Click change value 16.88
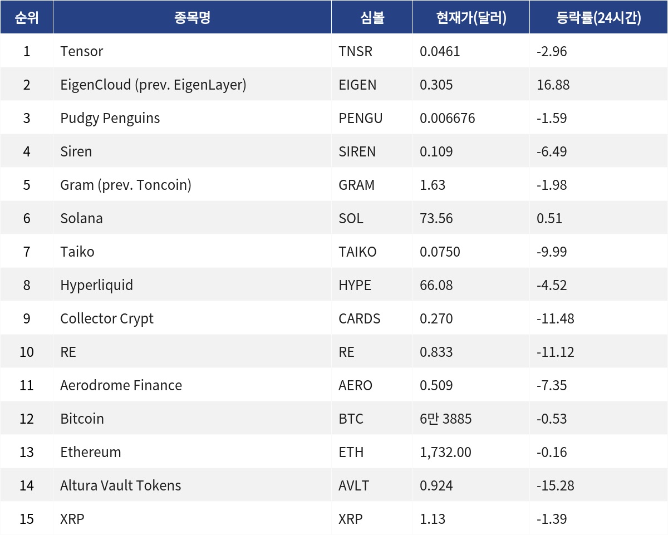The width and height of the screenshot is (668, 535). pos(553,85)
